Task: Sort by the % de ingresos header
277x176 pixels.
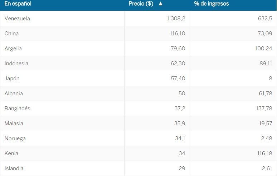Action: tap(211, 4)
